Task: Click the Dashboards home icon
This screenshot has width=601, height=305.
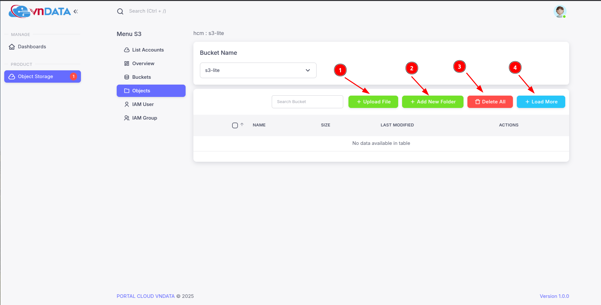Action: 12,47
